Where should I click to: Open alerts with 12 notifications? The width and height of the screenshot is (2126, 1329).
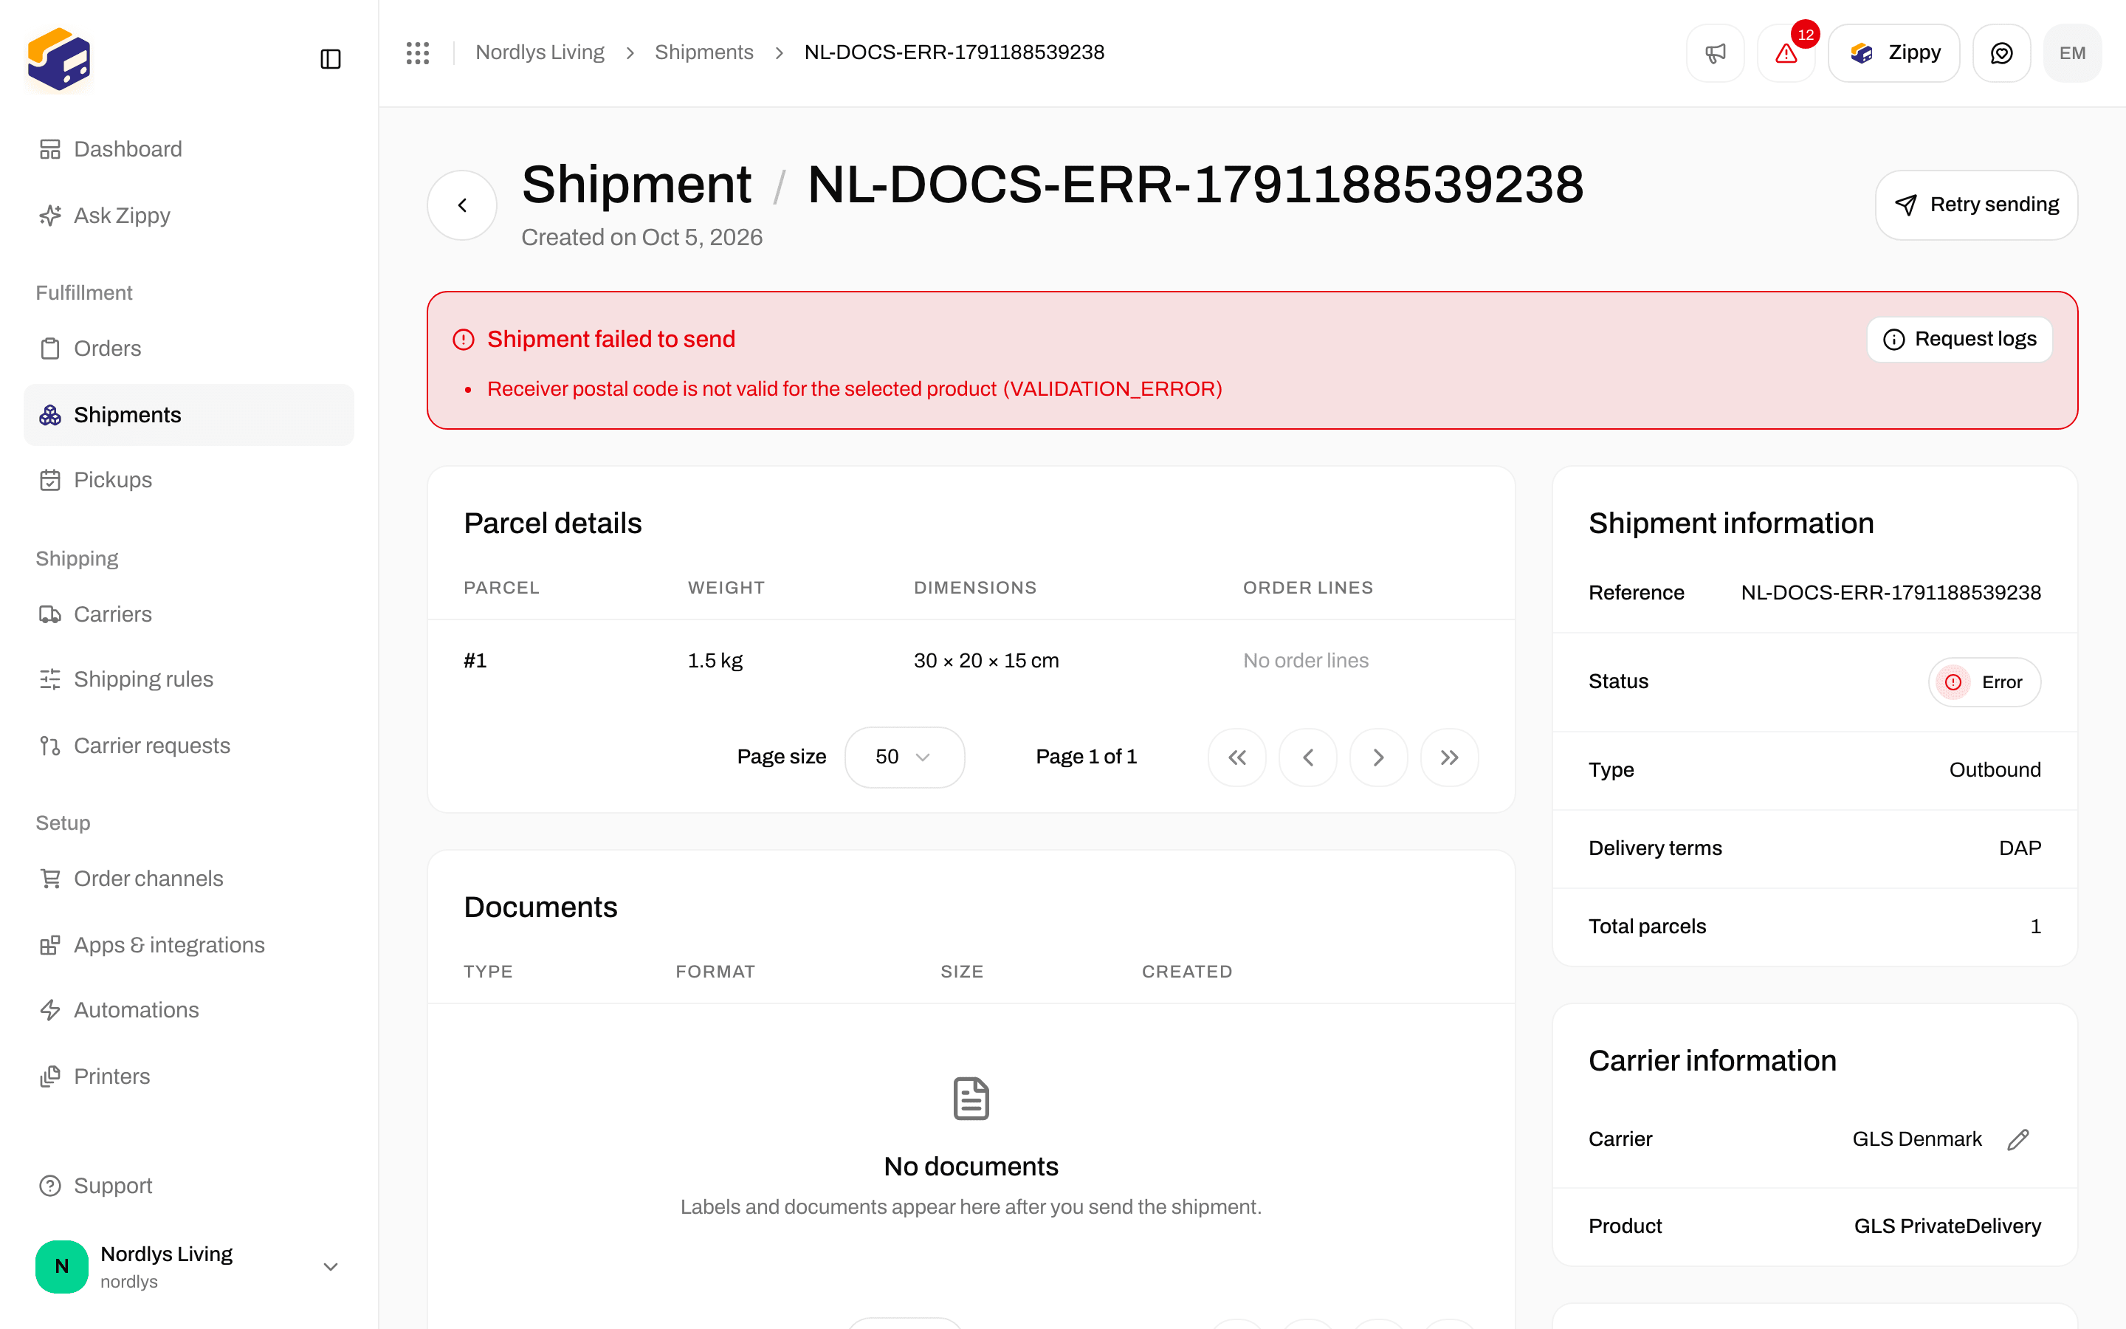pos(1786,54)
